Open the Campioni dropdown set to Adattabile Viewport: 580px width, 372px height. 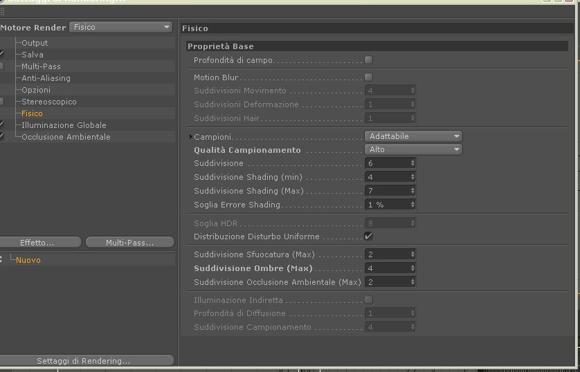(x=414, y=136)
